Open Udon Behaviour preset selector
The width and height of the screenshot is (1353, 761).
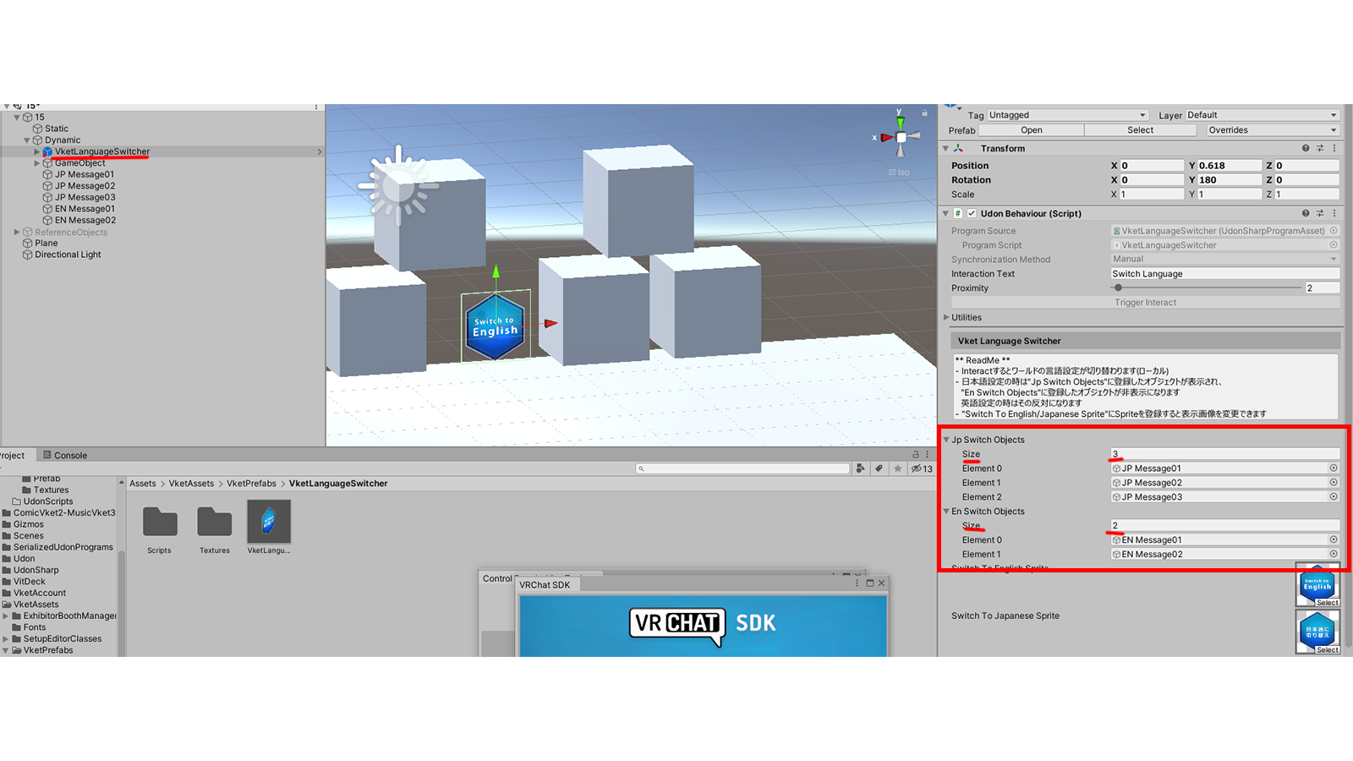[x=1320, y=213]
